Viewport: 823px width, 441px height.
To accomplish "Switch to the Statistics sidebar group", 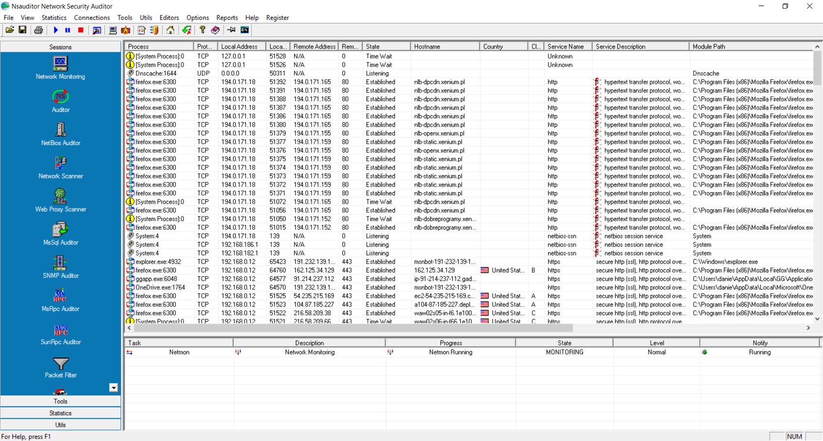I will coord(60,413).
